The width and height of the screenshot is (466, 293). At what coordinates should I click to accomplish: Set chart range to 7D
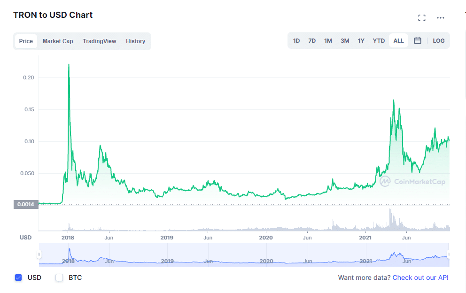point(312,41)
